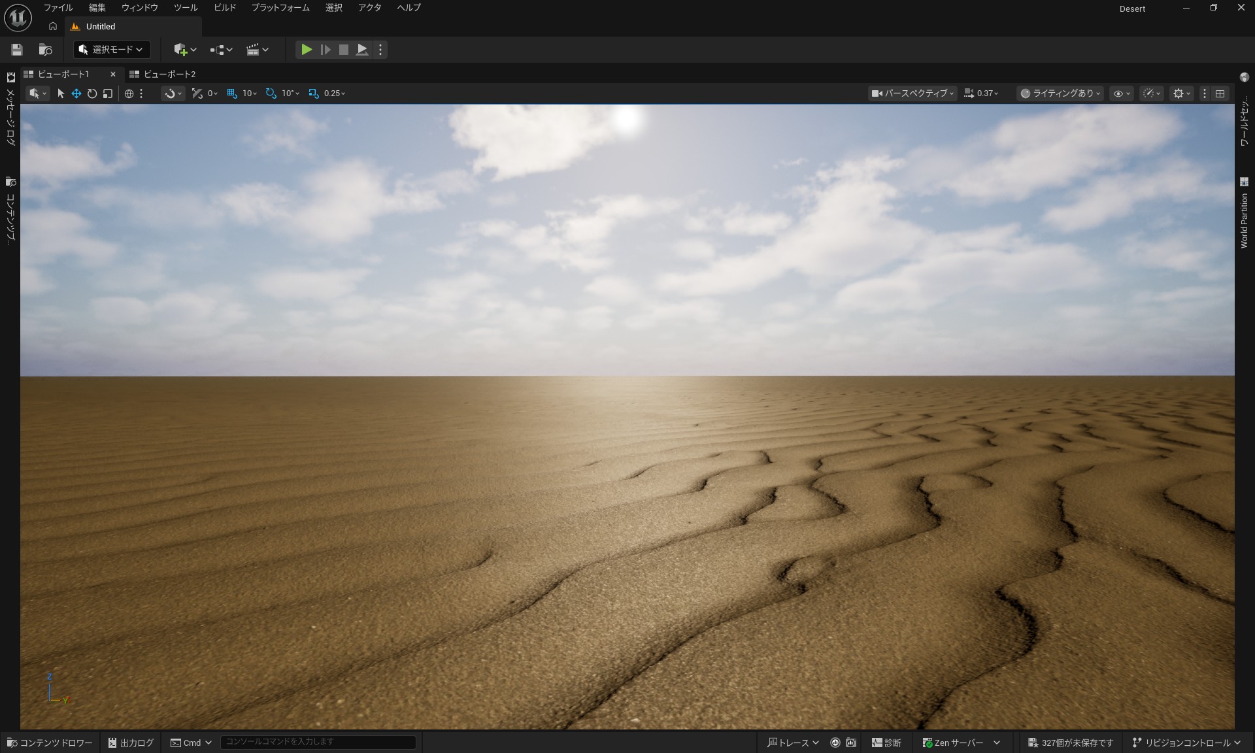Toggle scale snapping on or off

(314, 93)
